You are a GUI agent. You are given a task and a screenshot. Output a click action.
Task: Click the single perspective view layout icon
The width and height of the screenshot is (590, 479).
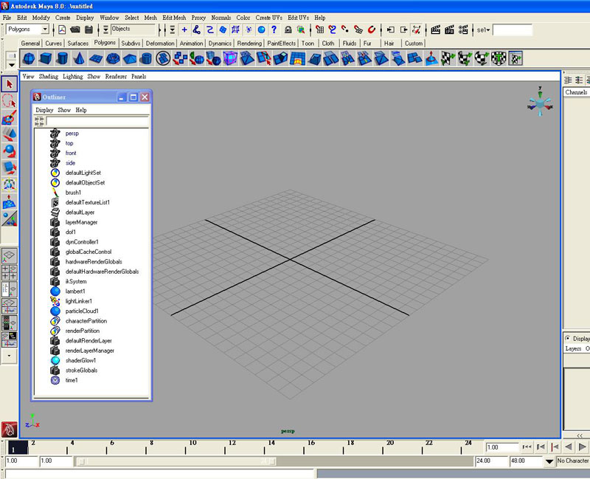click(x=10, y=255)
